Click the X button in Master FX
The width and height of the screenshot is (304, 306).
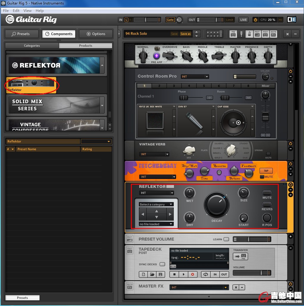236,288
